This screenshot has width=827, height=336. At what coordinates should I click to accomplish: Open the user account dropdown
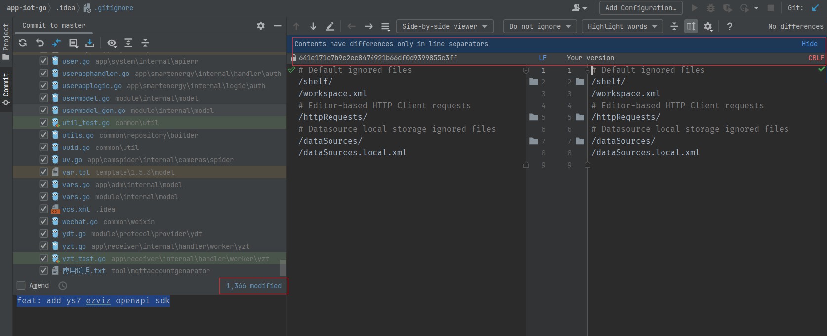coord(579,8)
